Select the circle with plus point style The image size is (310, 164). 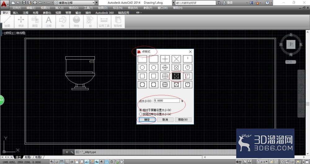tap(165, 68)
